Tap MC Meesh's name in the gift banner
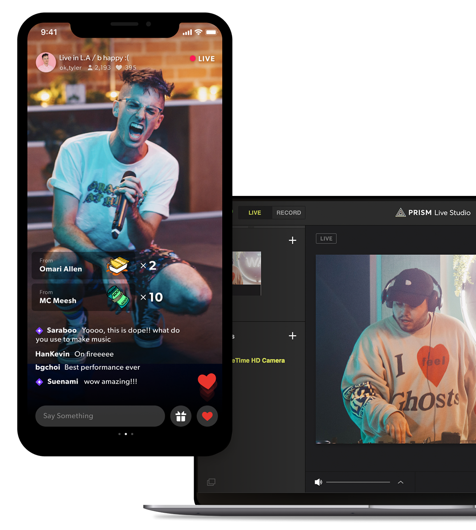 click(x=58, y=301)
